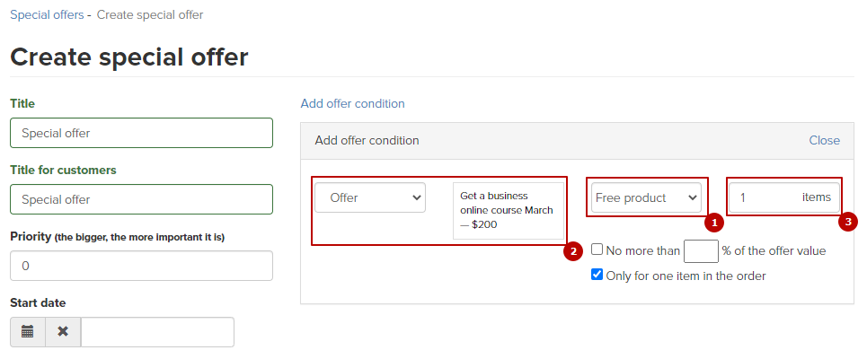Open the Start date calendar picker icon
Viewport: 867px width, 359px height.
point(28,332)
